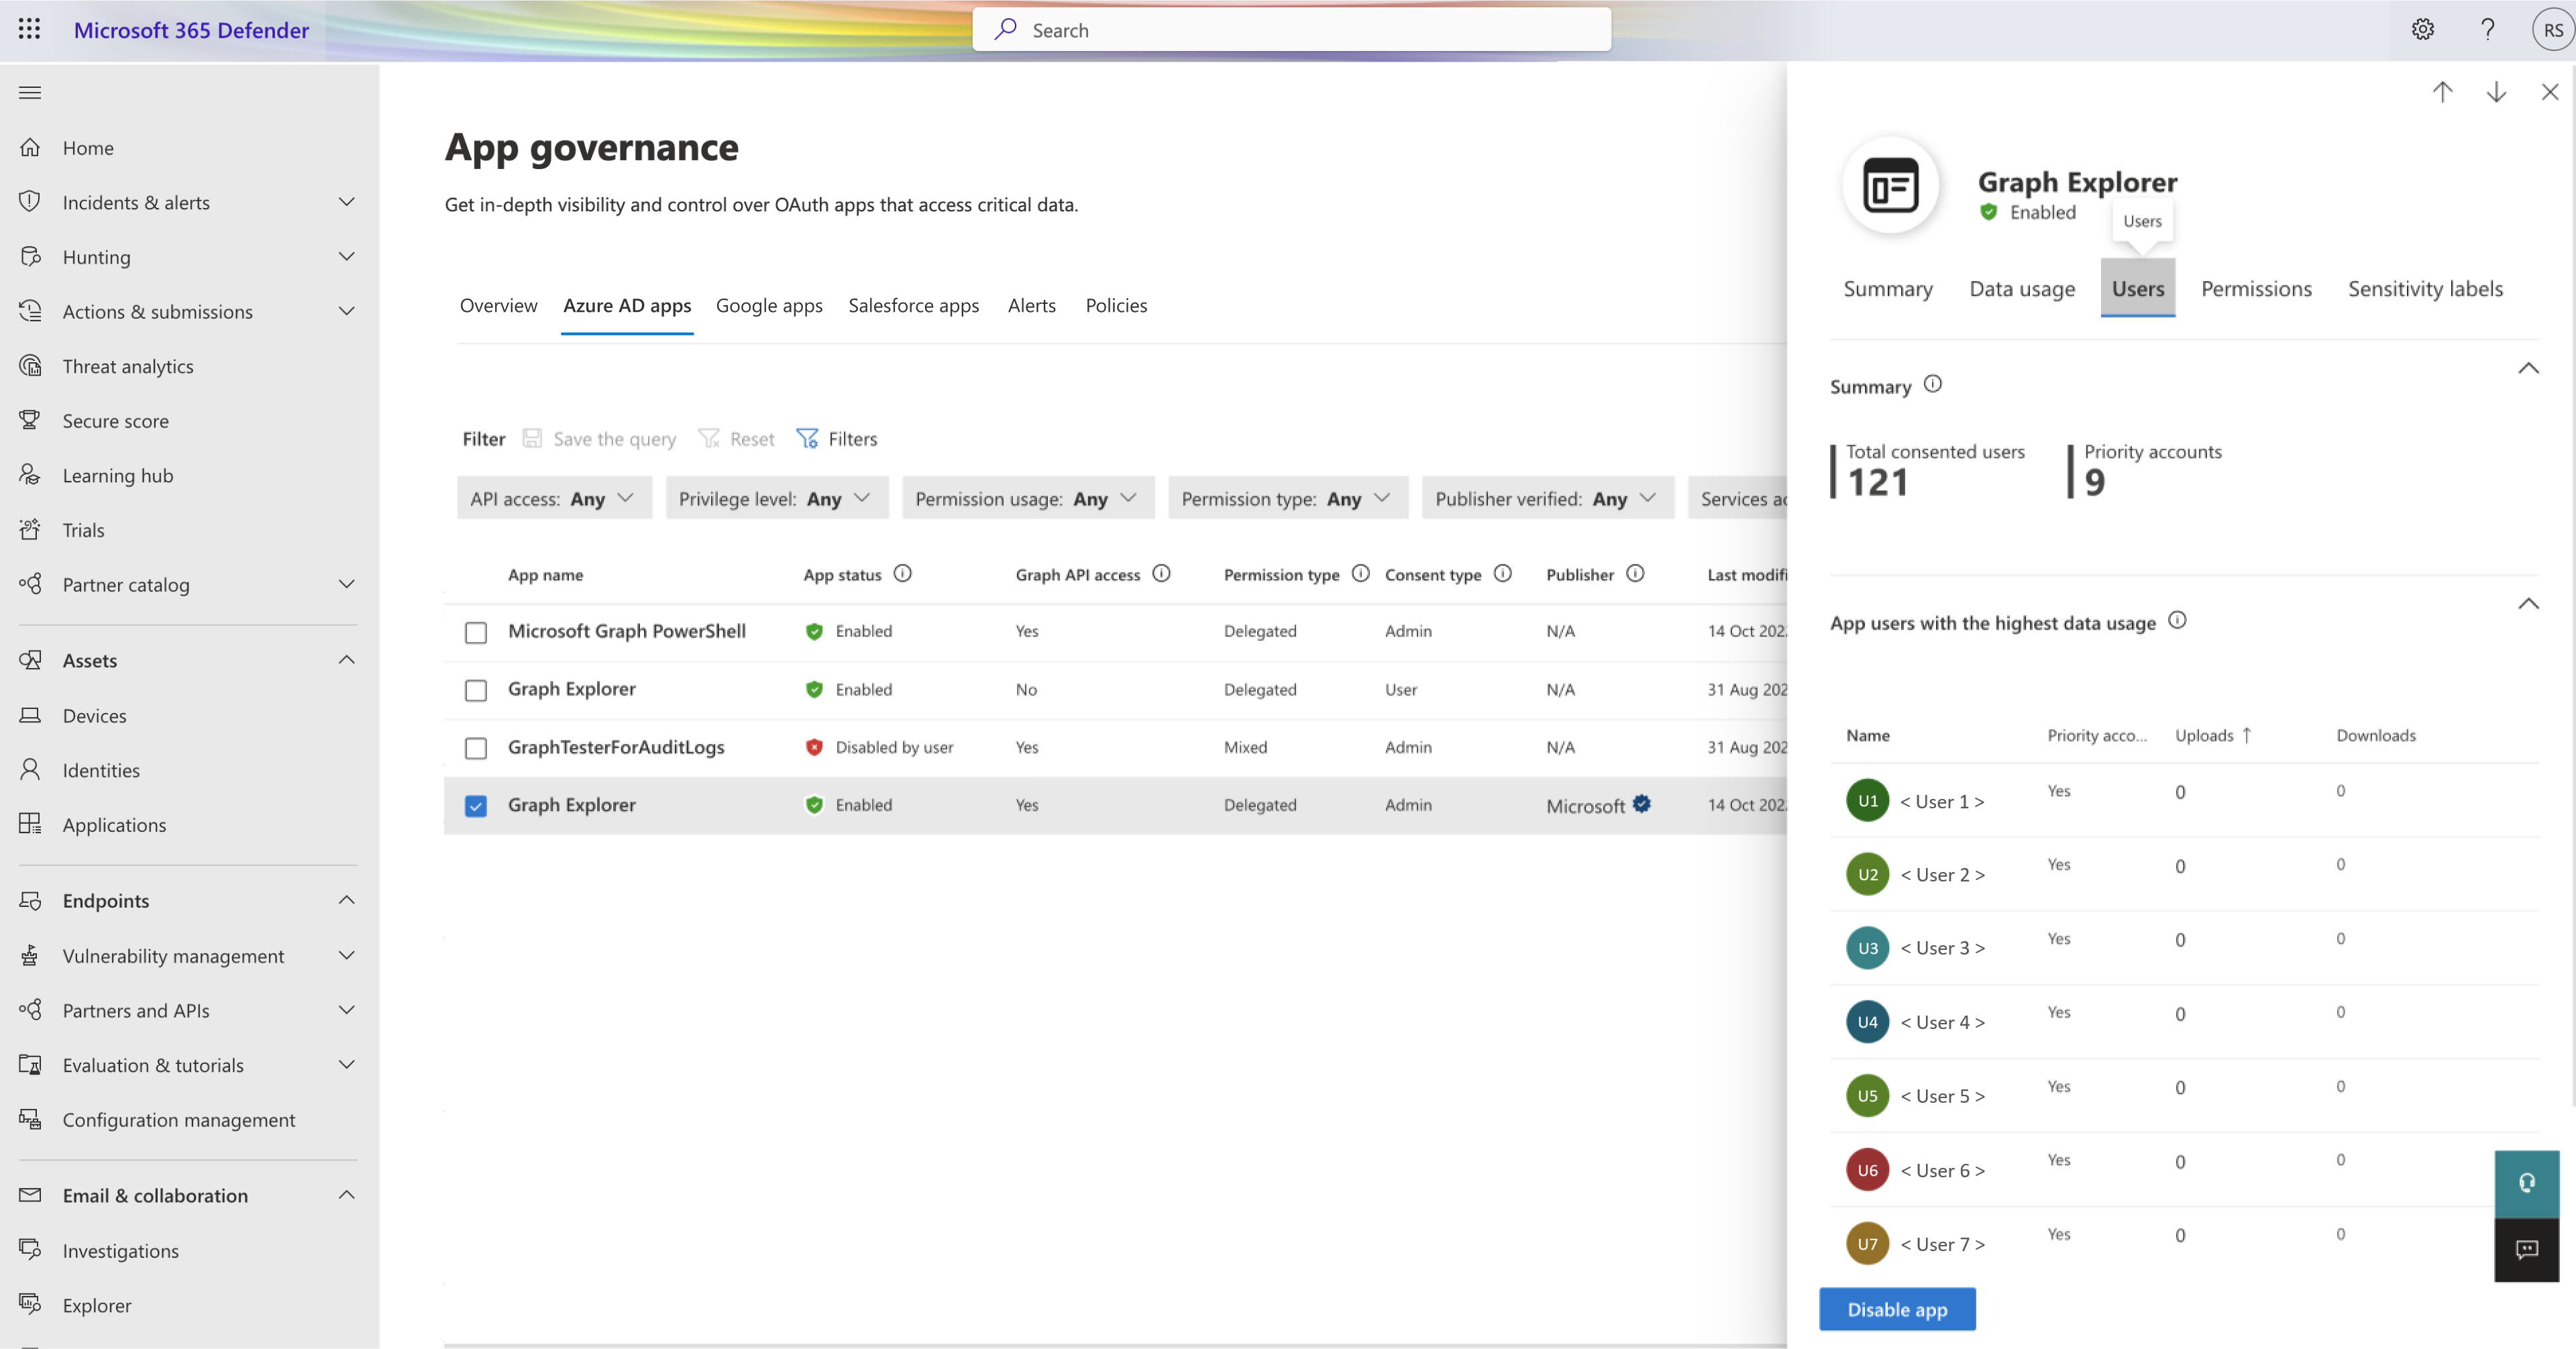Click the Summary section collapse arrow

[2528, 368]
